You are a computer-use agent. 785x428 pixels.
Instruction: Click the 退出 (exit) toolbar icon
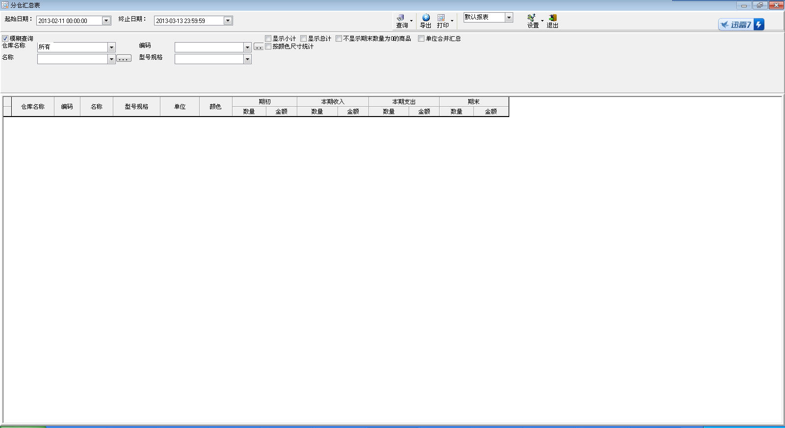coord(552,21)
